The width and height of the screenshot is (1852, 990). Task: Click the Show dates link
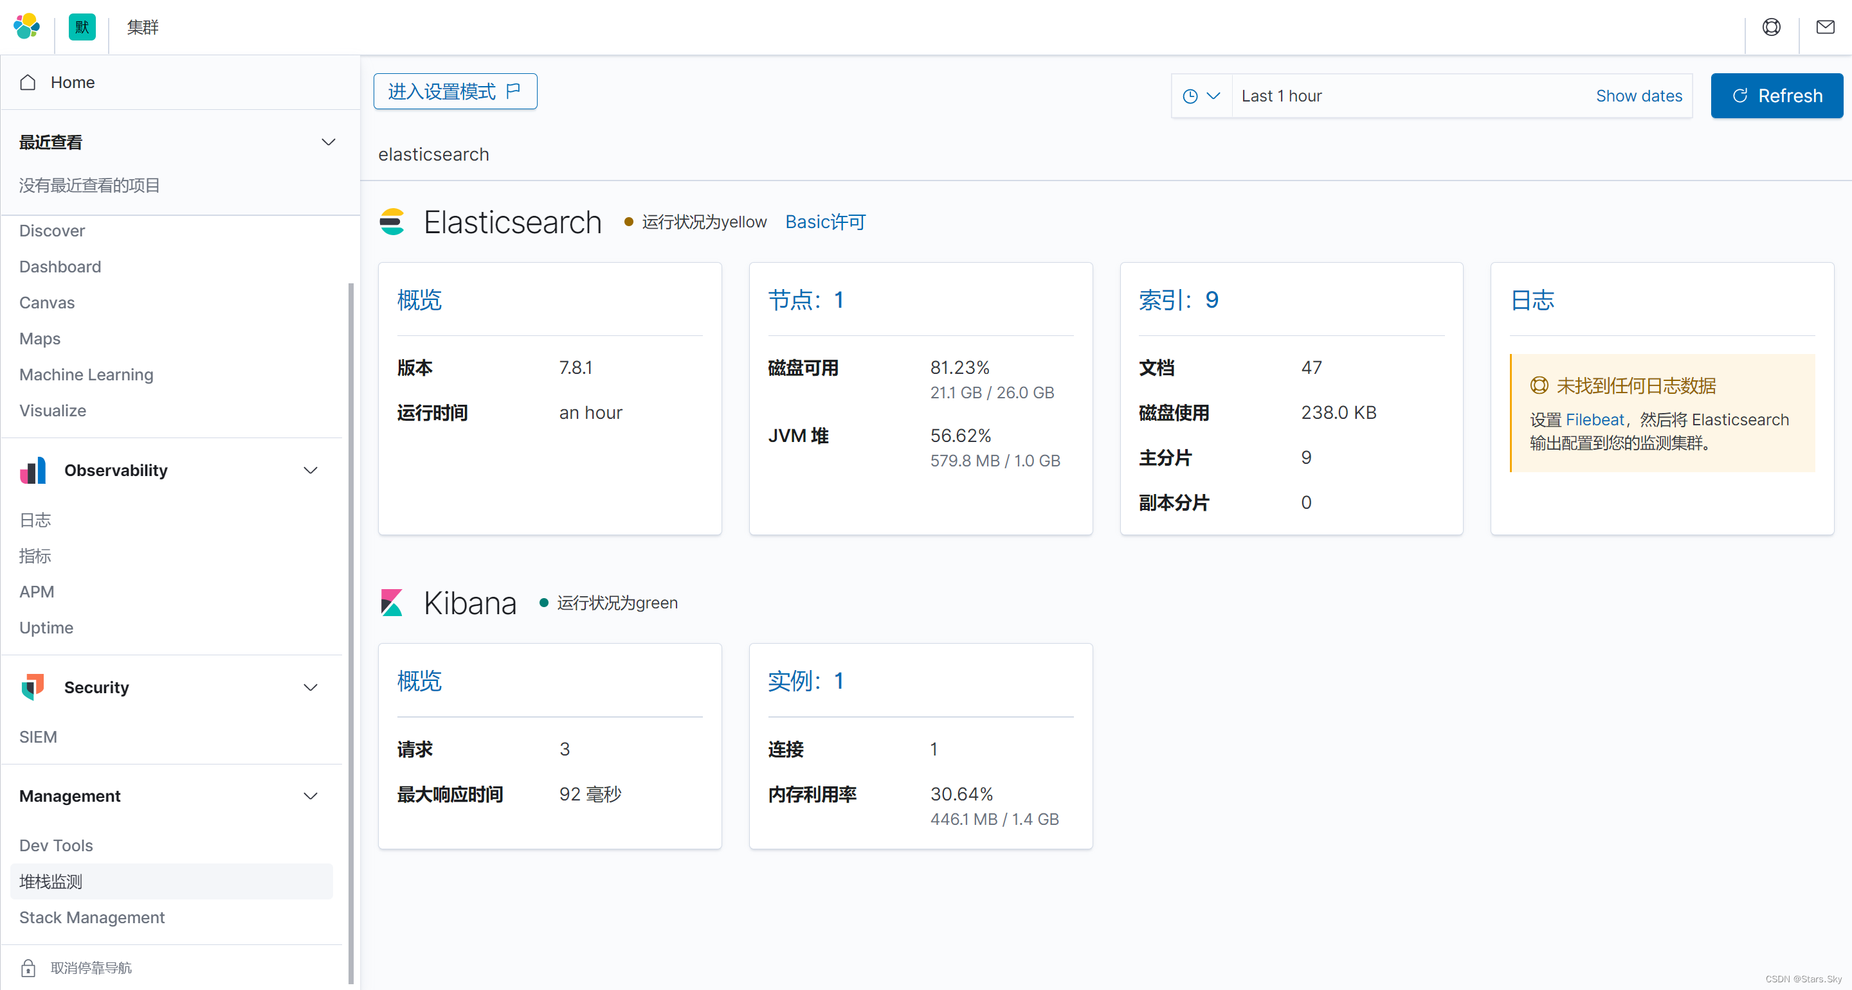[1639, 96]
